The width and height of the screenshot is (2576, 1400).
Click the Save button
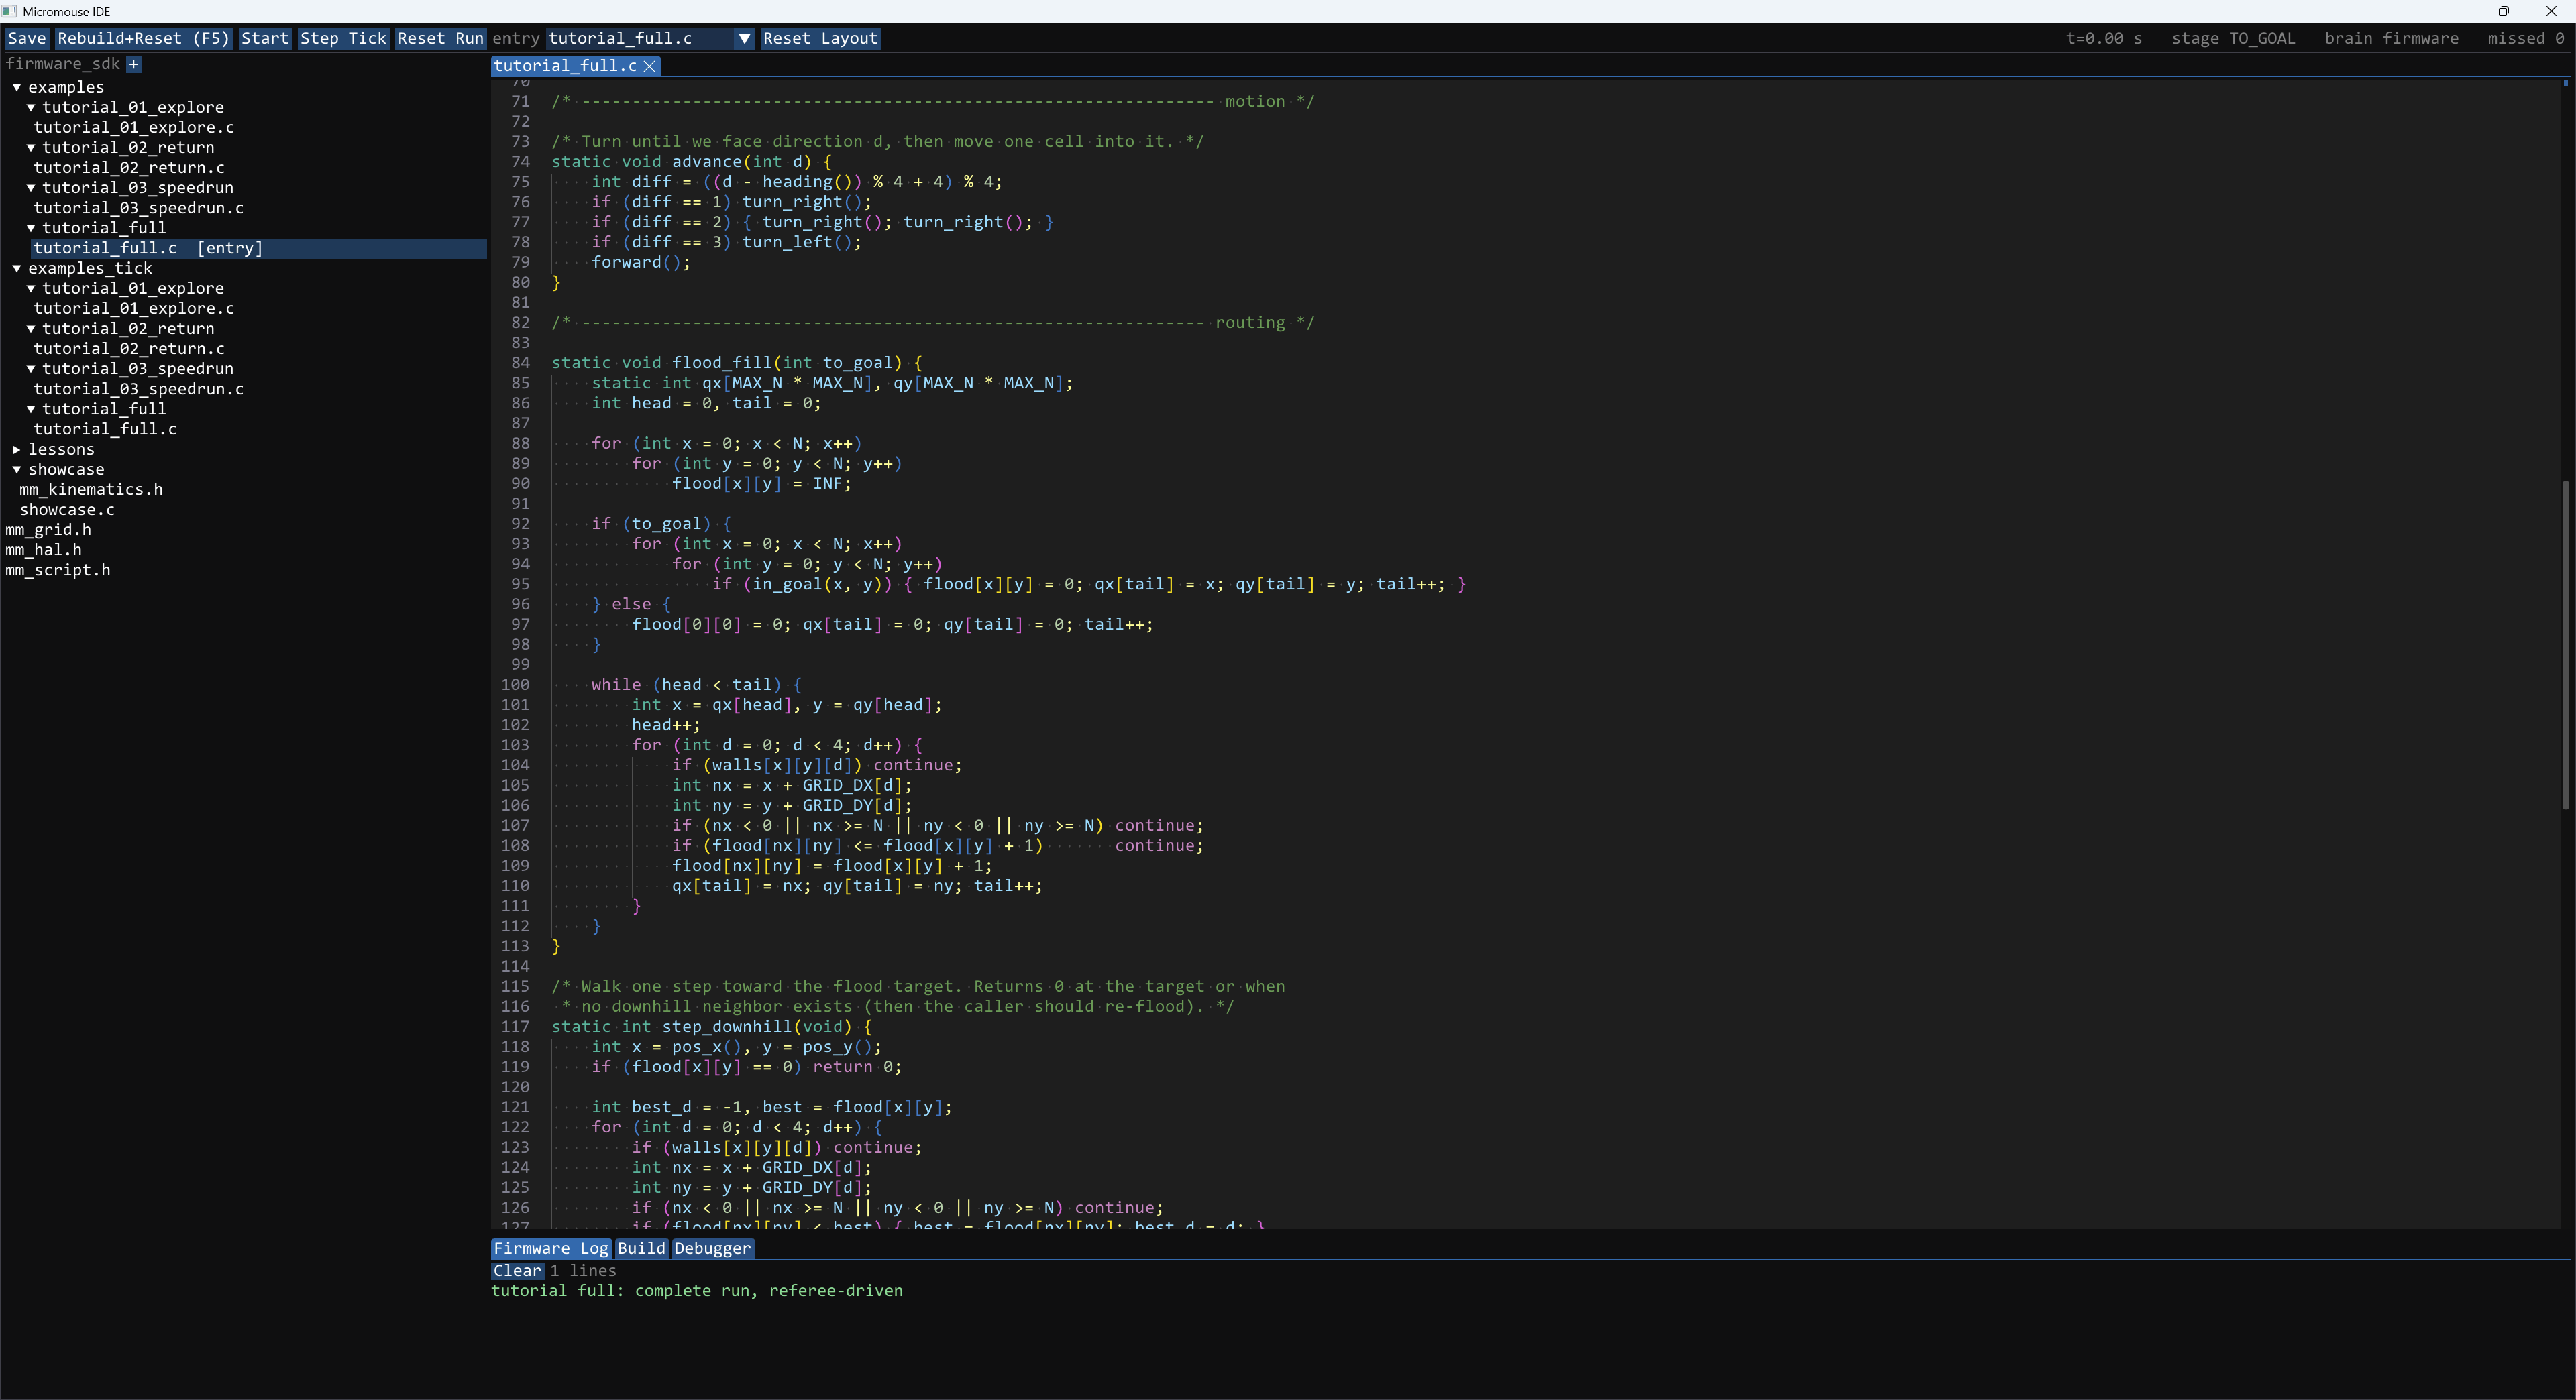pos(27,38)
